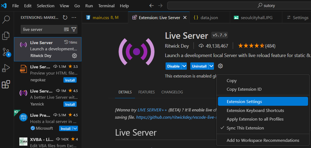Screen dimensions: 311x148
Task: Go forward using the navigation arrow
Action: (160, 6)
